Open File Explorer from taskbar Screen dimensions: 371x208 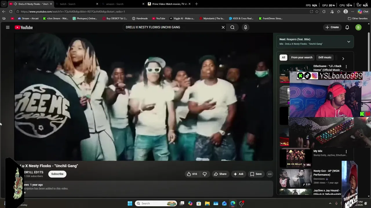pos(207,203)
